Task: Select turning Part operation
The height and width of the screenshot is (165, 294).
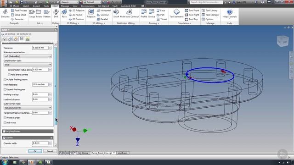Action: pyautogui.click(x=160, y=15)
